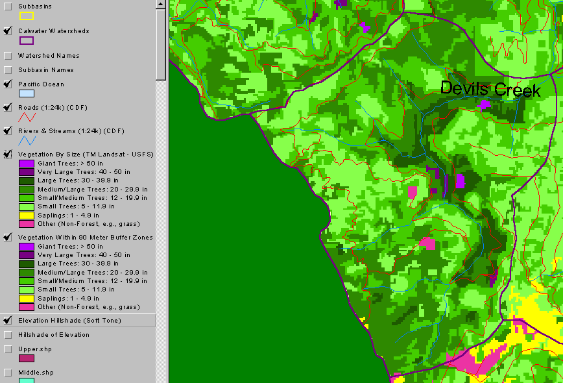Toggle off the Pacific Ocean layer
Viewport: 563px width, 383px height.
pyautogui.click(x=8, y=84)
